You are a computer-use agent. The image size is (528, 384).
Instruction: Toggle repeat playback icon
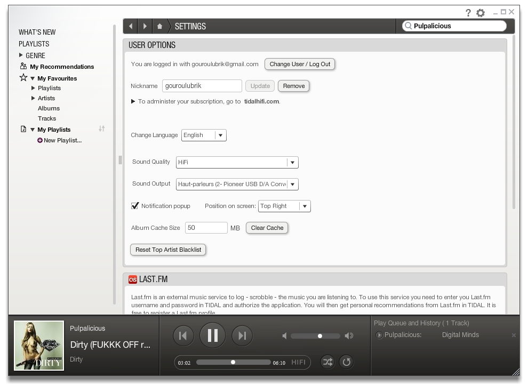click(347, 363)
